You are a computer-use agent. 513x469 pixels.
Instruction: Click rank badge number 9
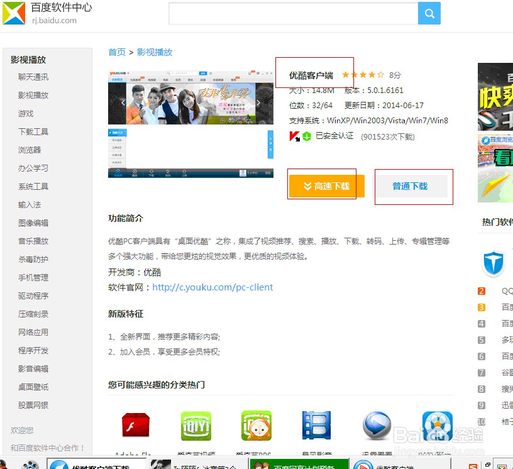[482, 406]
